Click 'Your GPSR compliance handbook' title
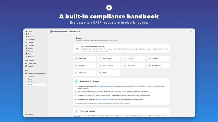The width and height of the screenshot is (218, 122). point(93,46)
